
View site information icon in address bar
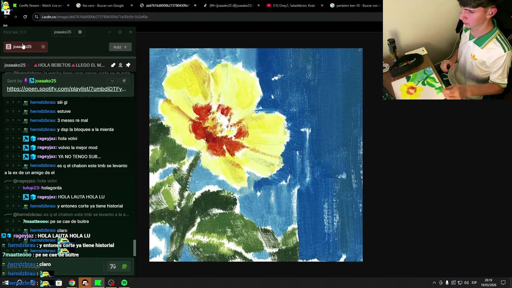tap(36, 17)
